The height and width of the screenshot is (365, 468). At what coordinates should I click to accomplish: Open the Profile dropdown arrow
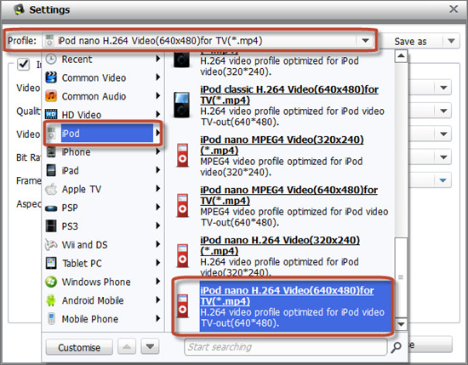365,41
